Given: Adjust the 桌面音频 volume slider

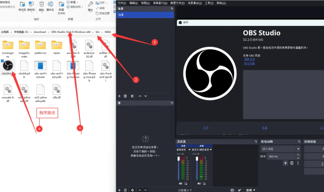Looking at the screenshot, I should [x=179, y=169].
